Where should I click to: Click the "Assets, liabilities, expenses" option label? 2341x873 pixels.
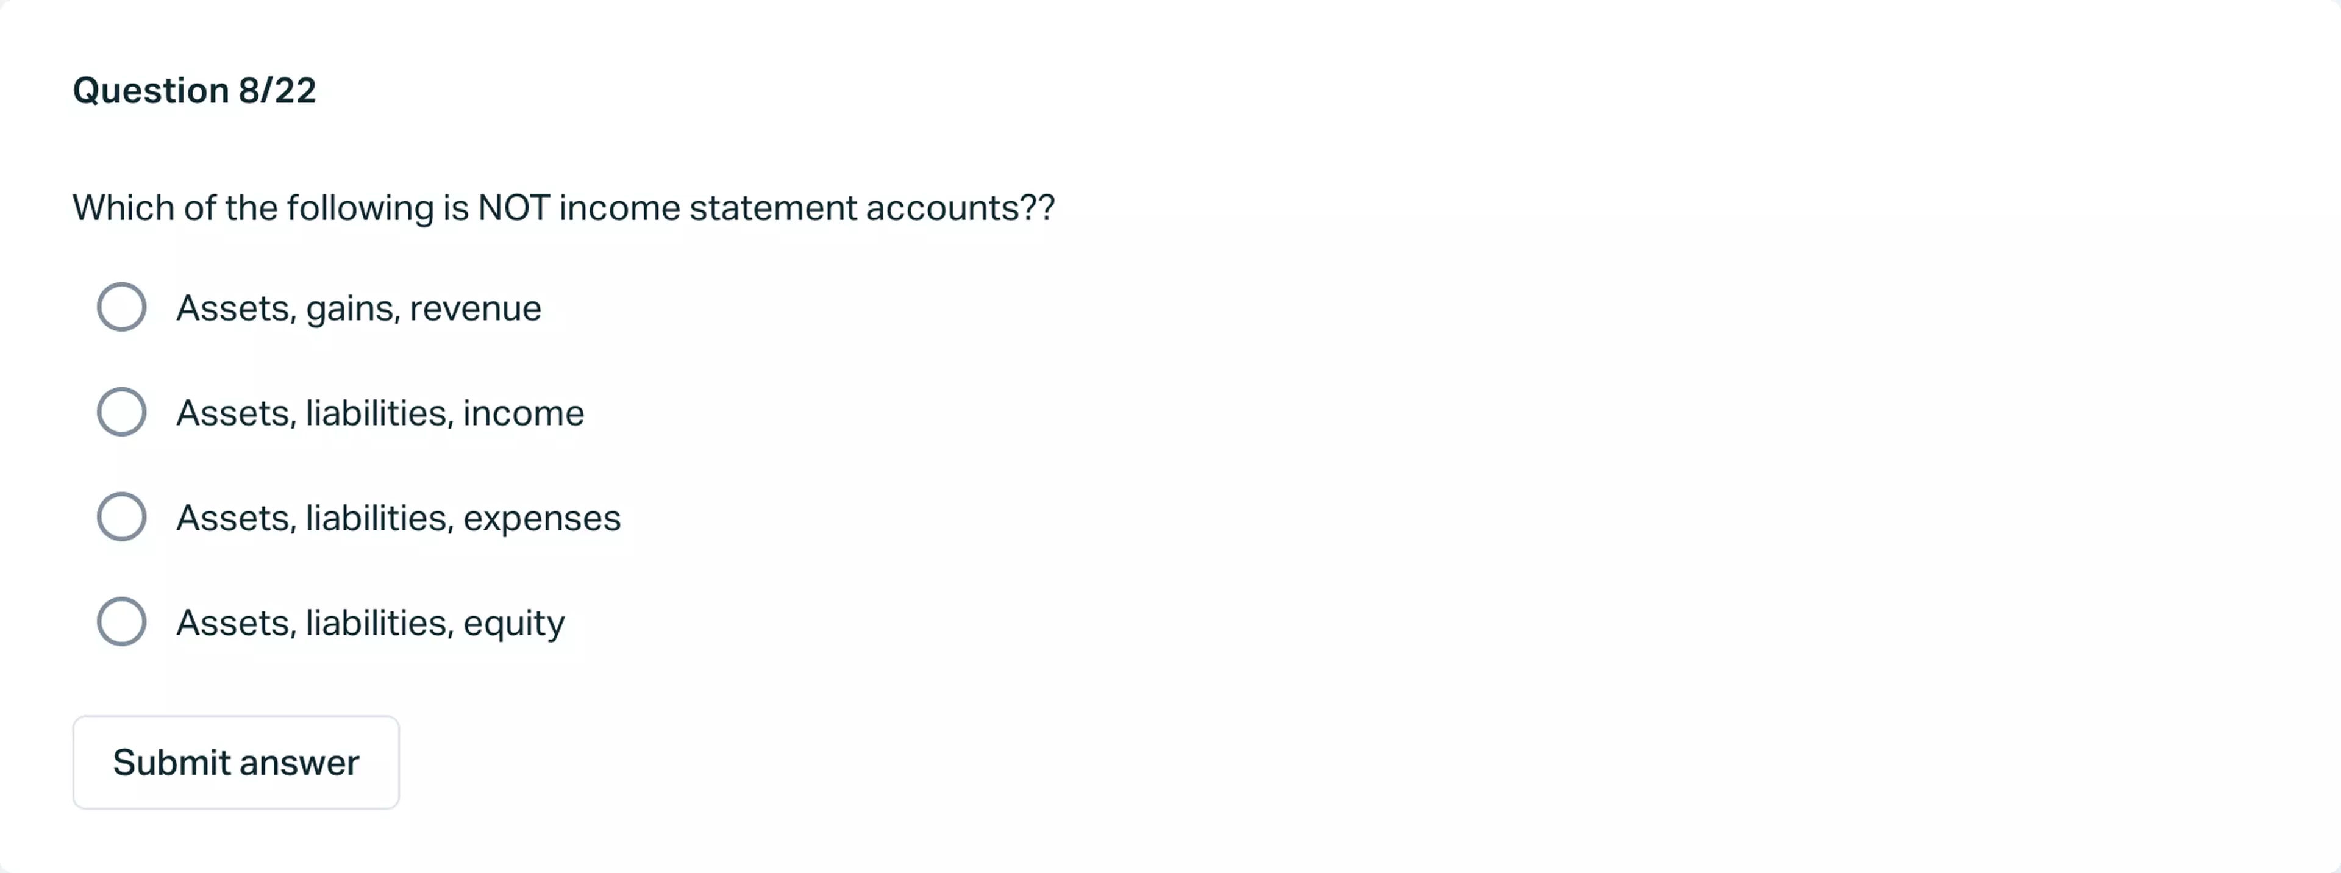(x=398, y=518)
